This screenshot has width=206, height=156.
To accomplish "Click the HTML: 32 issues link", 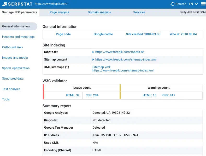I will (73, 95).
